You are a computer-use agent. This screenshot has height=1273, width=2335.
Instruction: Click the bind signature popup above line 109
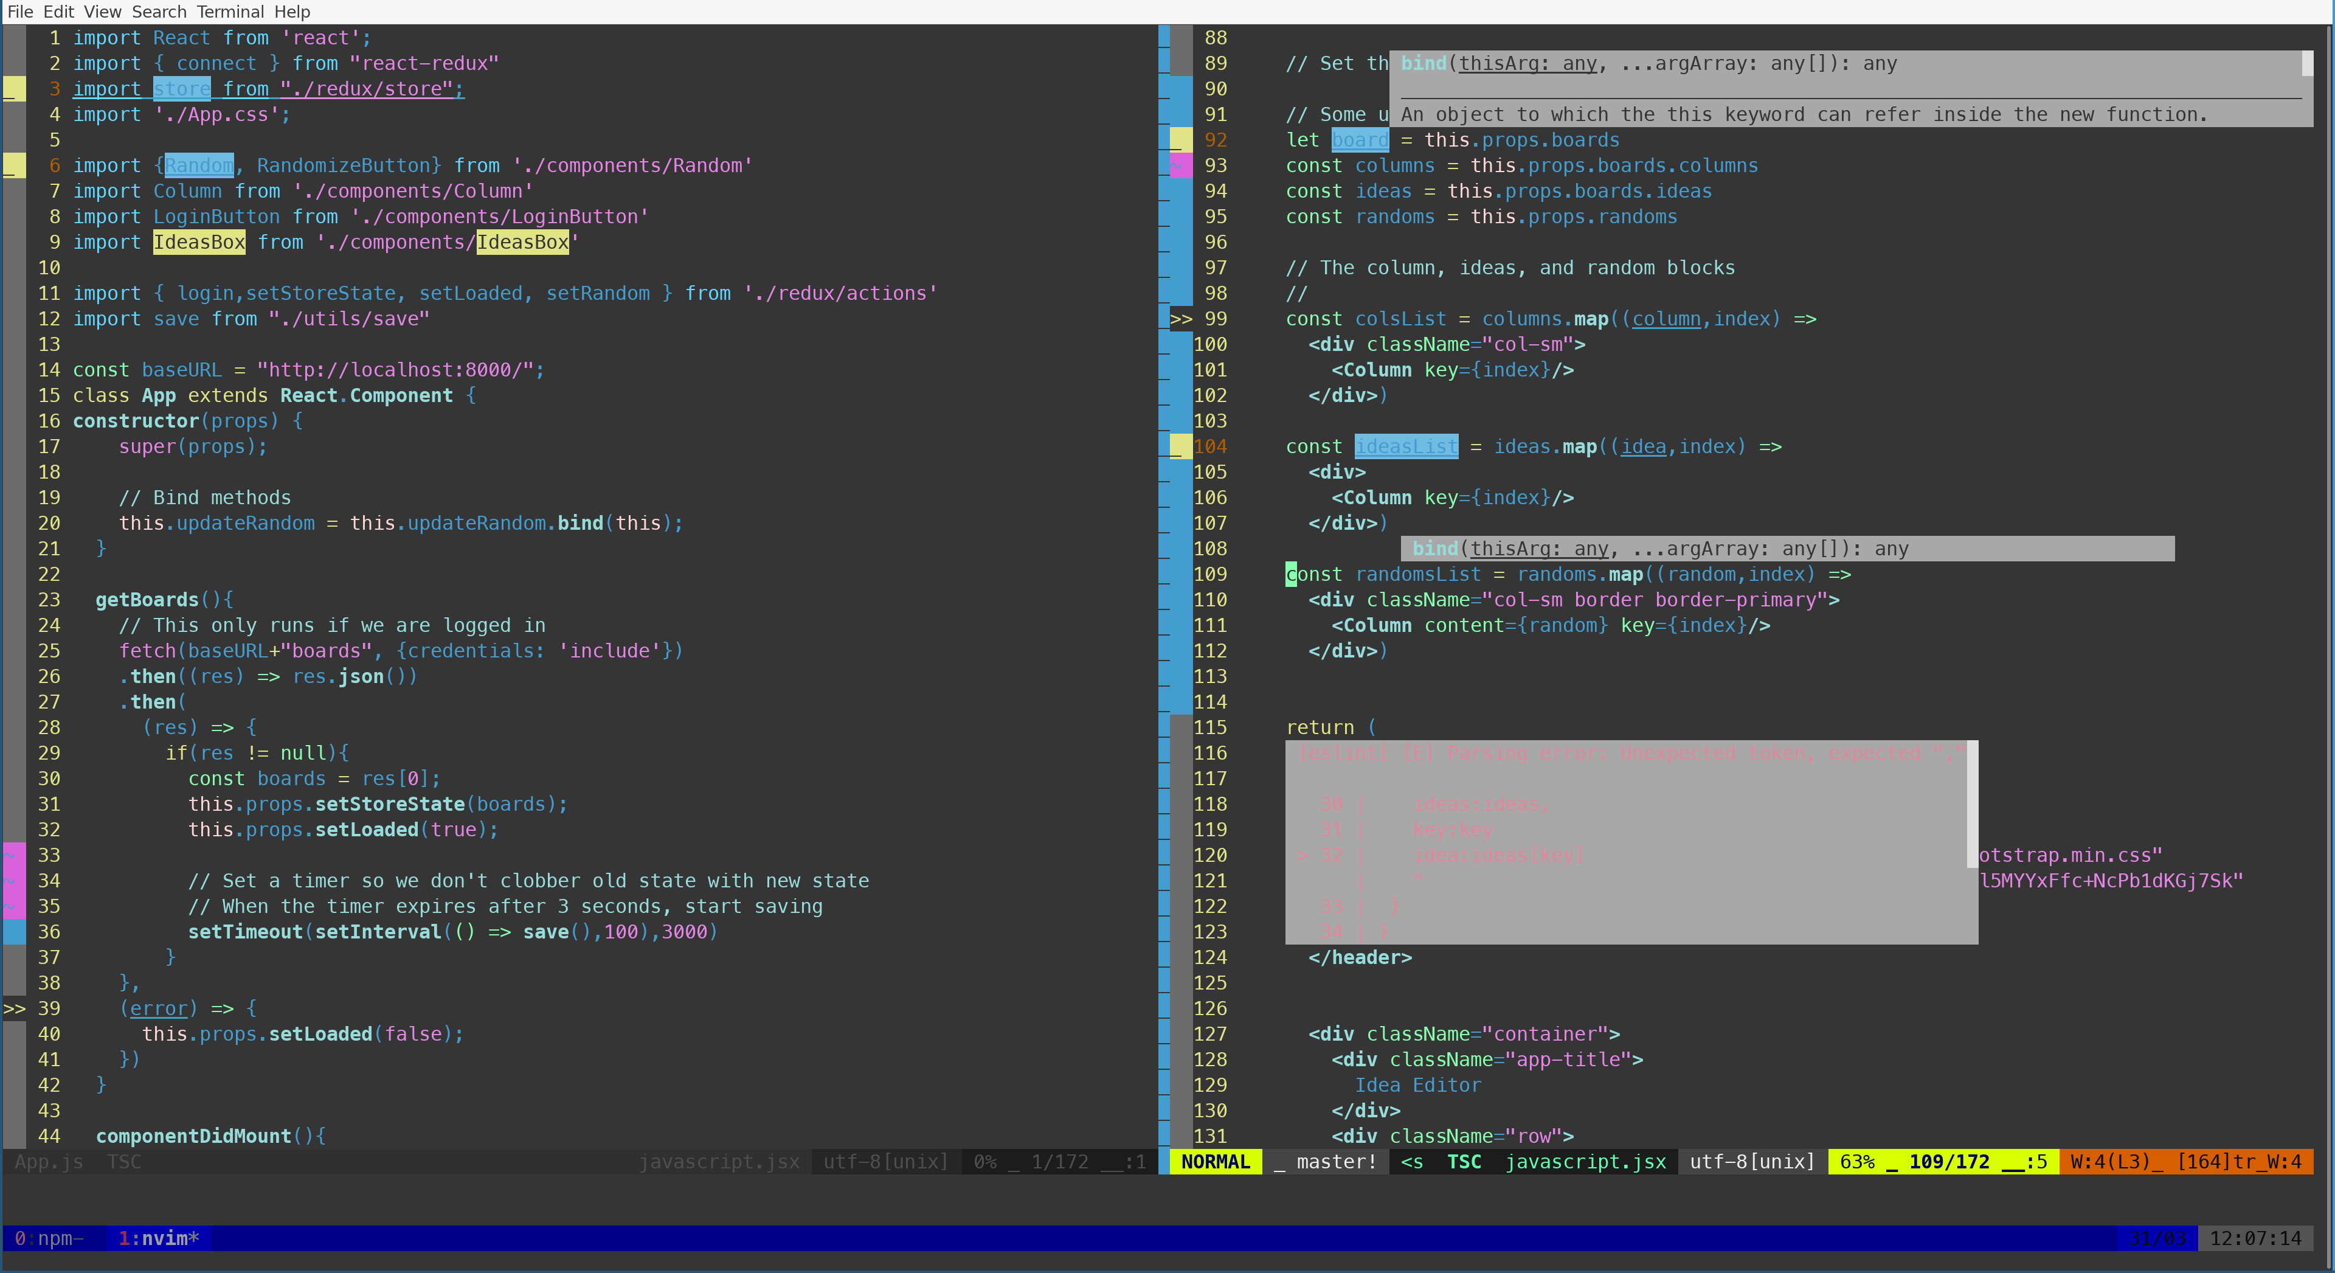(x=1787, y=549)
